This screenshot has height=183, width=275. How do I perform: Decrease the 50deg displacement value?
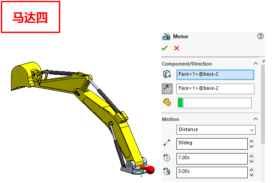click(x=251, y=146)
